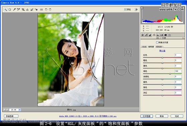
Task: Click the zoom in plus button
Action: pyautogui.click(x=7, y=110)
